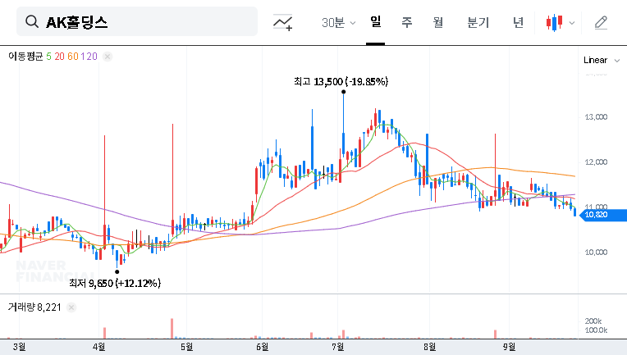Select the 년 yearly tab
The image size is (627, 355).
[x=518, y=22]
